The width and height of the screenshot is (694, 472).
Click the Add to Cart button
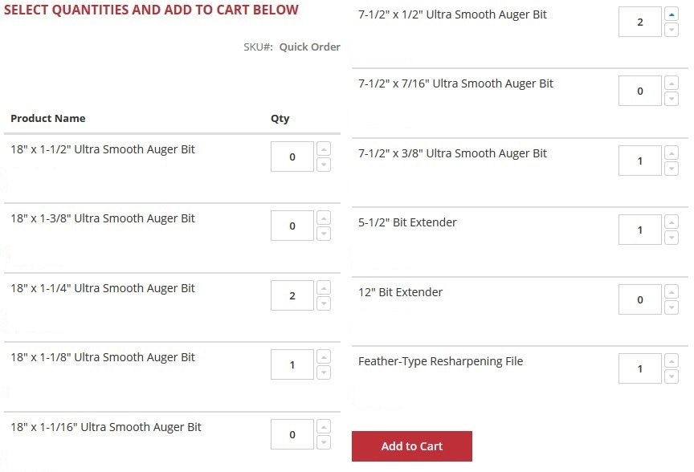click(412, 446)
